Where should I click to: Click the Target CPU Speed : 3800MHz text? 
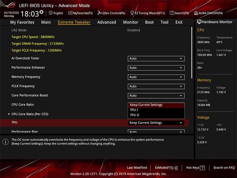33,37
